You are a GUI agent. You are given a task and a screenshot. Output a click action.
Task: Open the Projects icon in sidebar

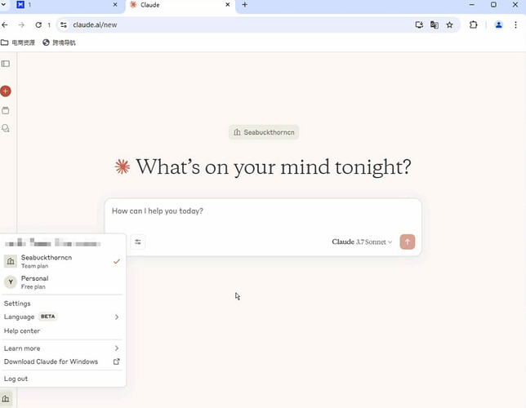[x=6, y=110]
